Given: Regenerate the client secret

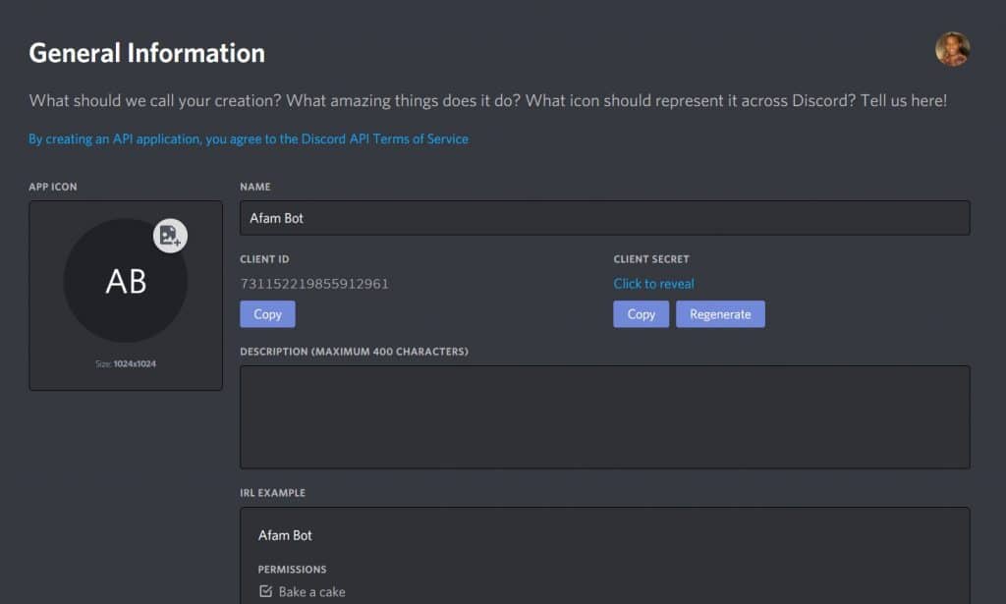Looking at the screenshot, I should tap(720, 313).
